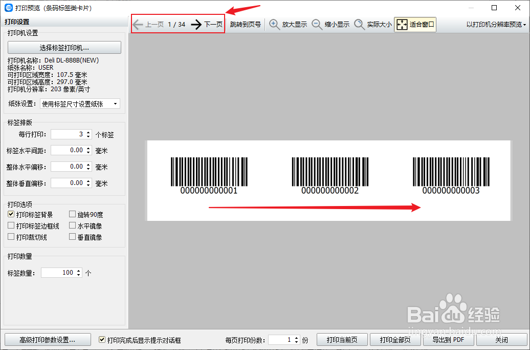This screenshot has width=530, height=350.
Task: Click 打印当前页 button
Action: click(x=342, y=340)
